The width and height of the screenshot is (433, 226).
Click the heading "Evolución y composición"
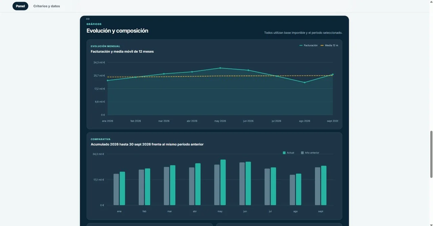(117, 31)
